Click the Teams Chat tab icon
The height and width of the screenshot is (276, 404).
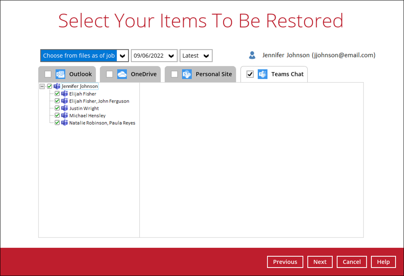point(262,74)
